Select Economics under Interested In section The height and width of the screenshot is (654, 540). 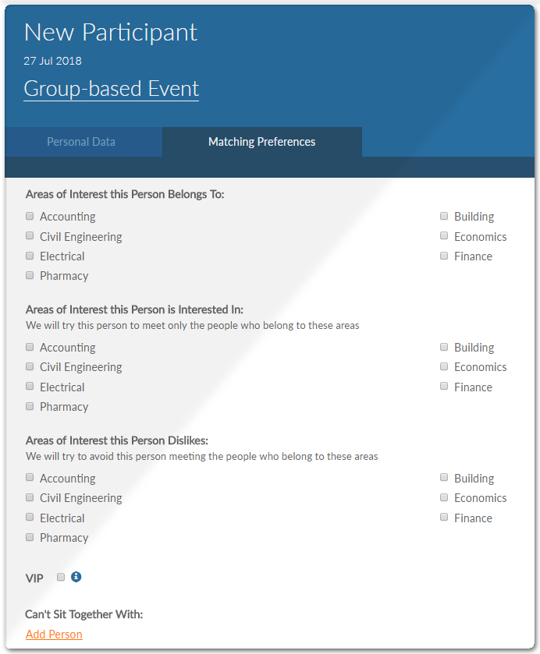[x=444, y=366]
